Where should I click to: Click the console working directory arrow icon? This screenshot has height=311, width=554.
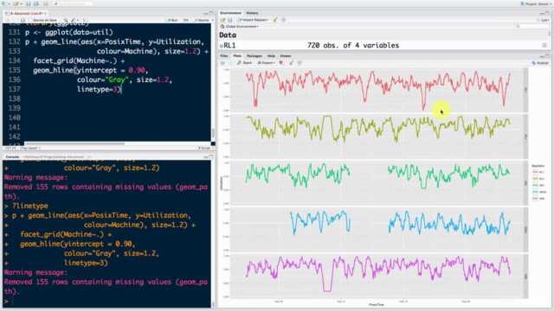click(88, 157)
